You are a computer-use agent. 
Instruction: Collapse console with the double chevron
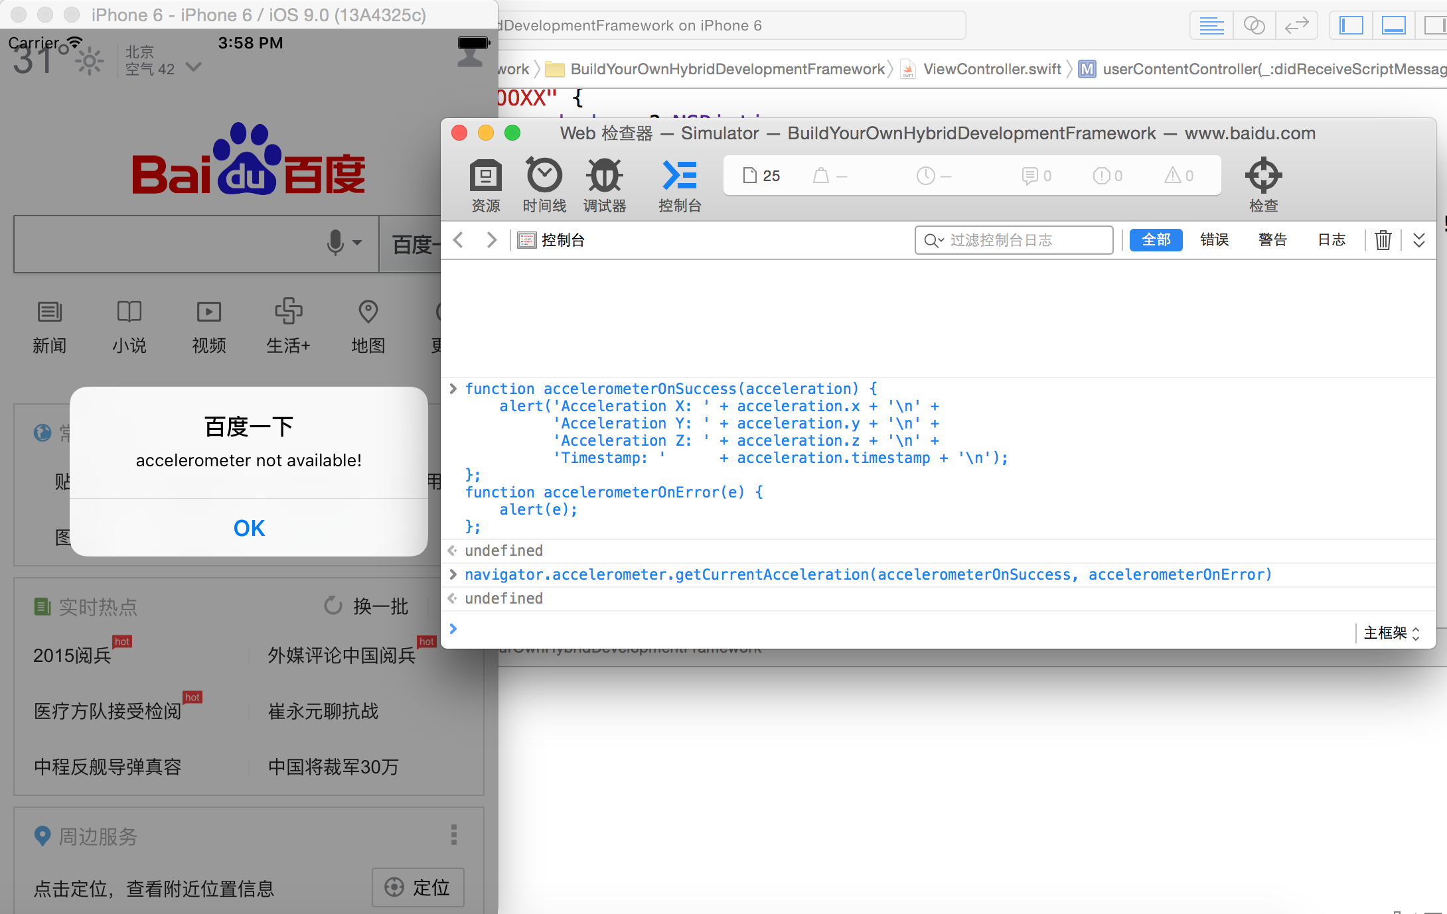[1419, 239]
